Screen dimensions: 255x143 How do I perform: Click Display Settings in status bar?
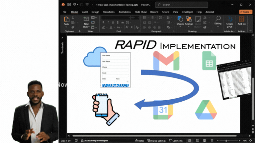pos(156,141)
